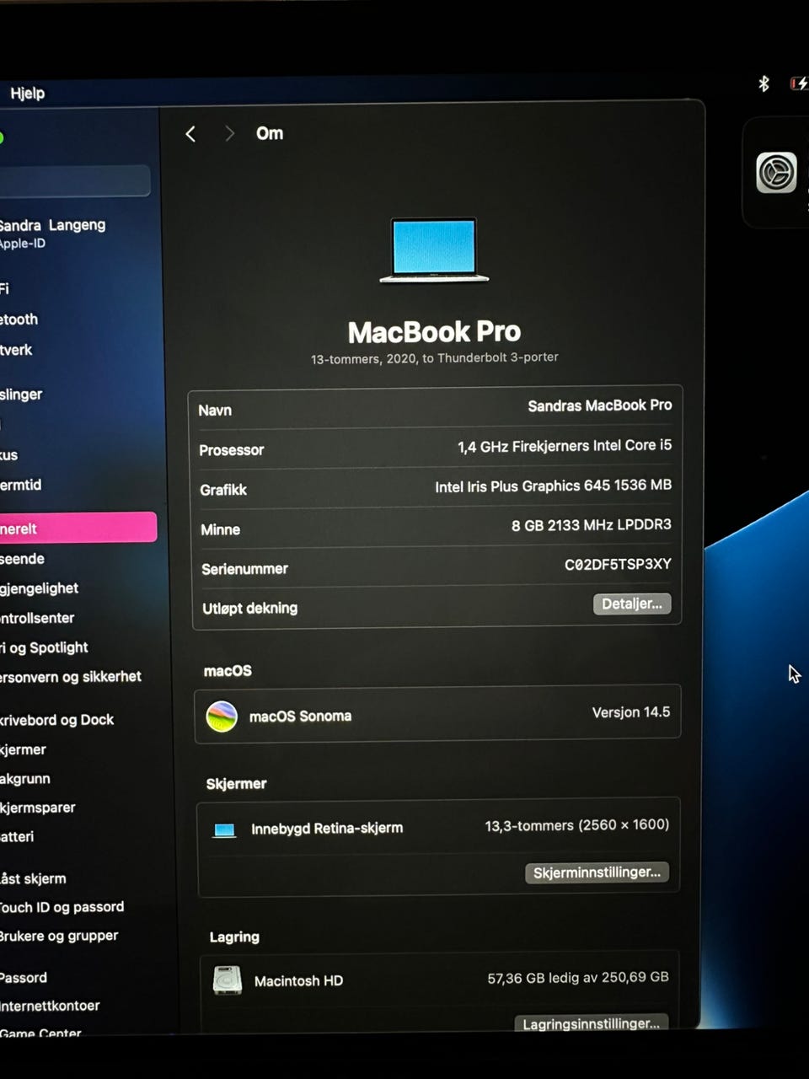Go back with the left chevron

[190, 134]
